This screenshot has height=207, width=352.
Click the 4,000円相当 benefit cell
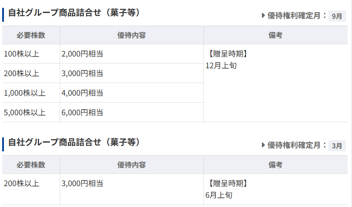82,93
